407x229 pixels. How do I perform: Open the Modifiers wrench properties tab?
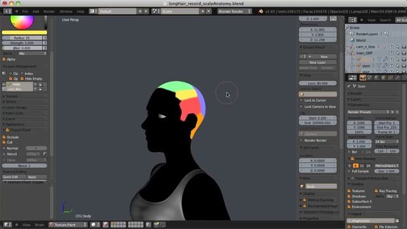click(x=397, y=78)
